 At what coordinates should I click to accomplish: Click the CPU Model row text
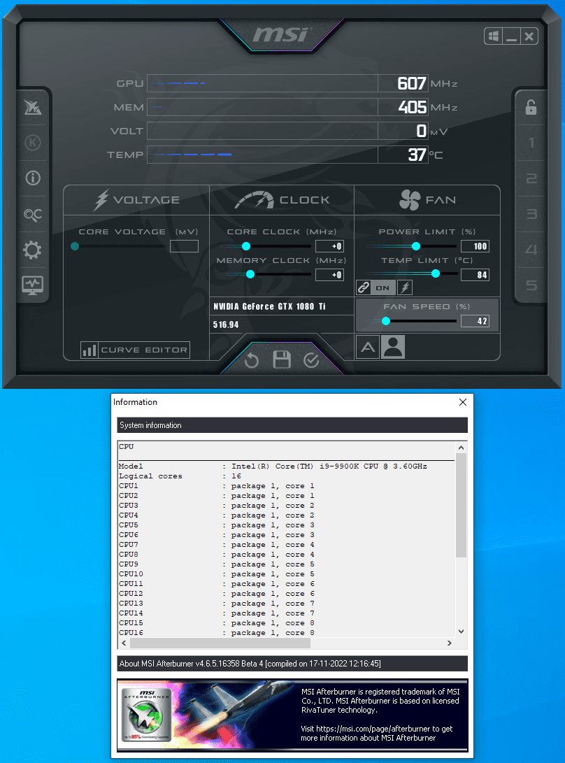(x=273, y=466)
